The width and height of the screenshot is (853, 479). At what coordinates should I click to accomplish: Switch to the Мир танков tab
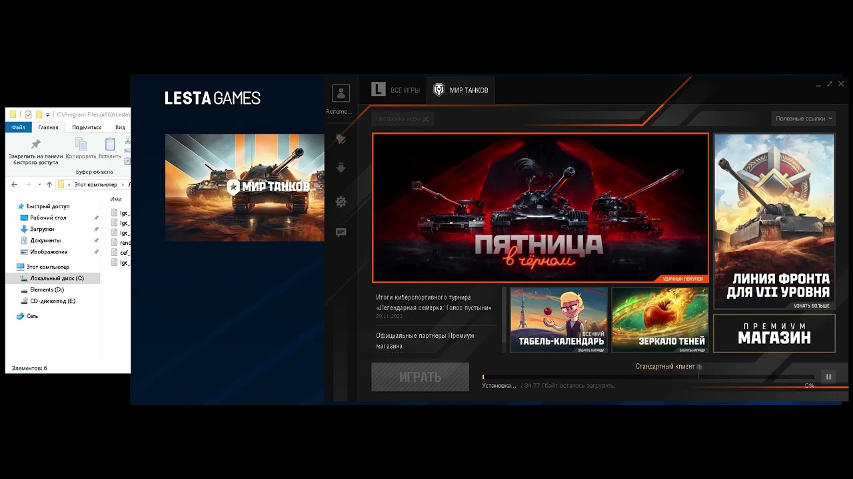click(x=461, y=90)
